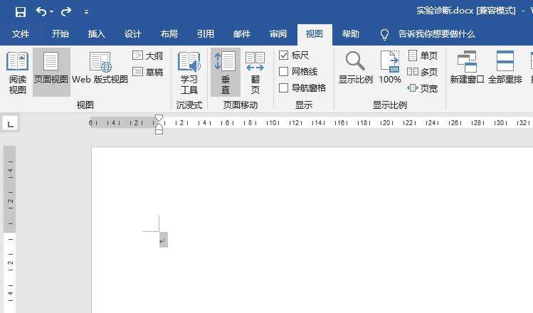Switch to Web 版式视图
The width and height of the screenshot is (533, 313).
click(x=100, y=68)
